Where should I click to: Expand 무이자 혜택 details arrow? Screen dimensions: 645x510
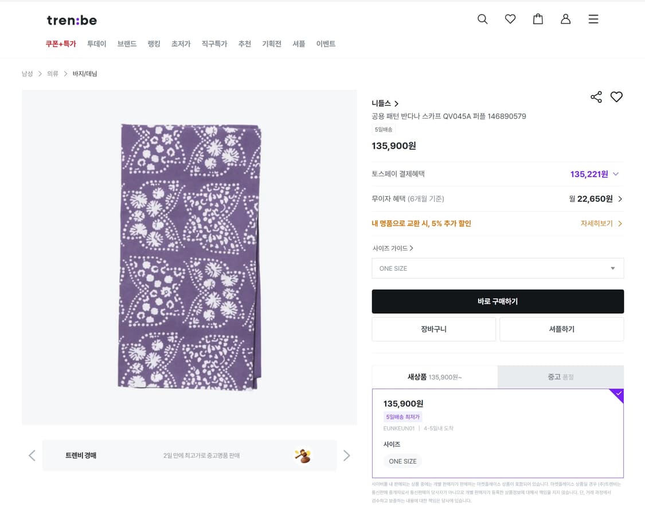pyautogui.click(x=620, y=199)
